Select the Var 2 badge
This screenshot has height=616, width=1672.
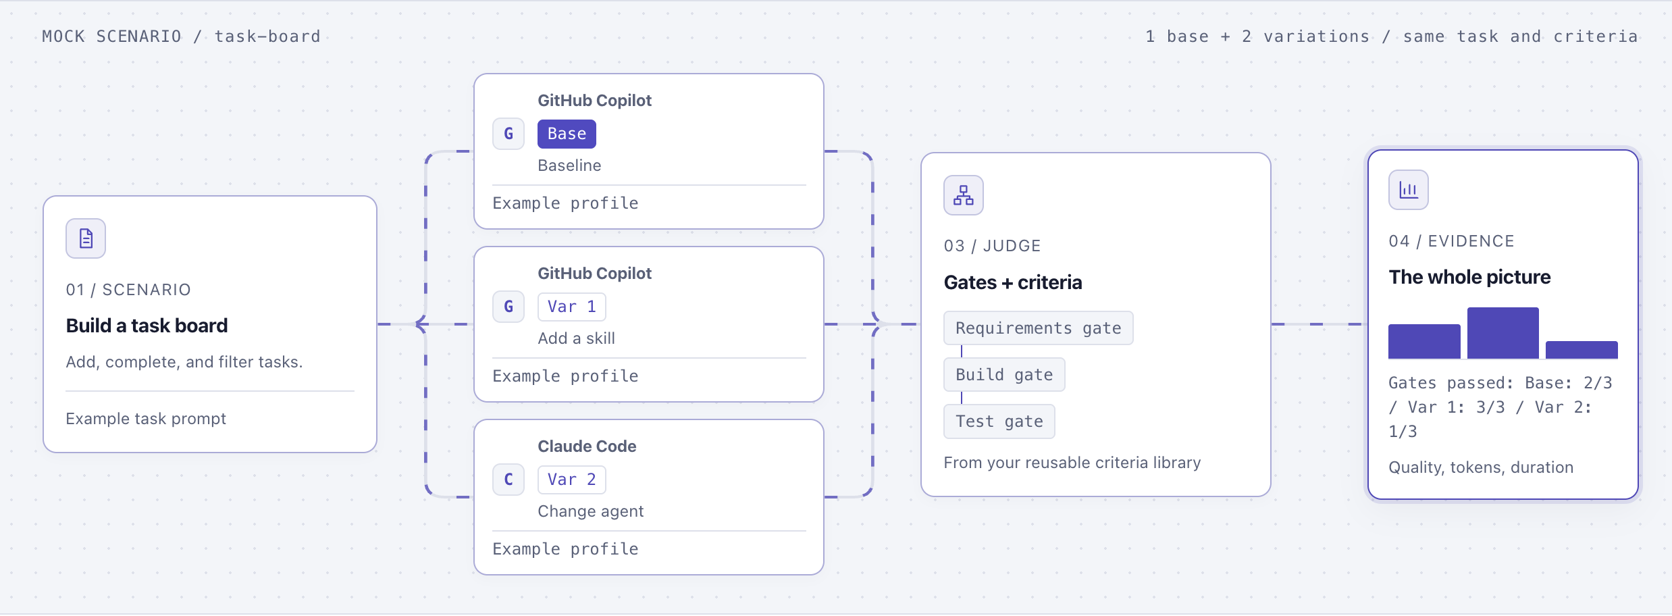click(x=571, y=480)
